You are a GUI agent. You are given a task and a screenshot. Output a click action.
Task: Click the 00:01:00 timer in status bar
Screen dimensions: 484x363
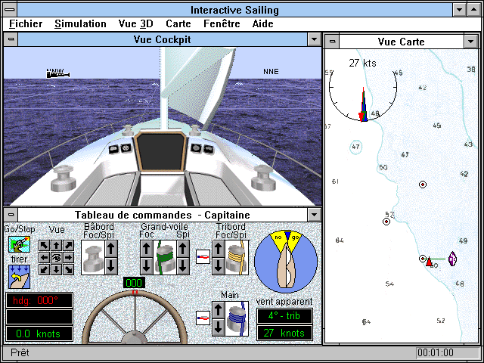tap(436, 352)
